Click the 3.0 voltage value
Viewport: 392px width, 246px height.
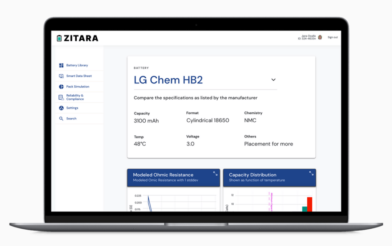(190, 144)
